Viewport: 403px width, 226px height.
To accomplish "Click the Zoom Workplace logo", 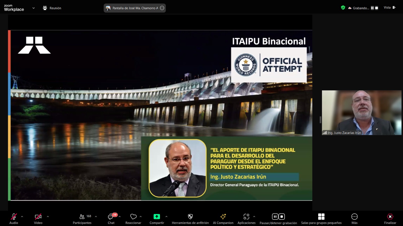I will pos(14,8).
